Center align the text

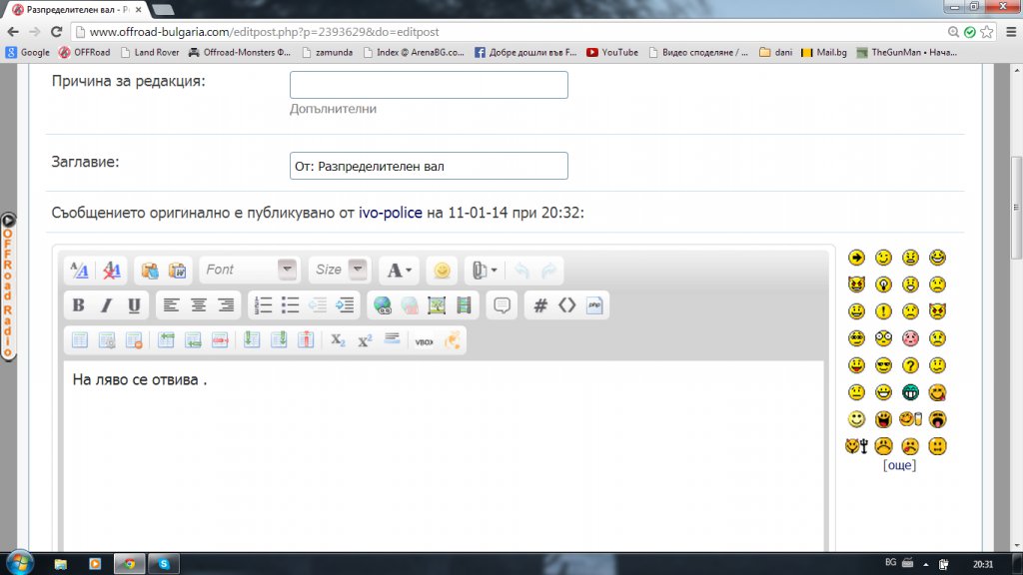pos(199,305)
